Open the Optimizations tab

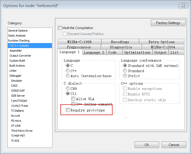point(137,52)
